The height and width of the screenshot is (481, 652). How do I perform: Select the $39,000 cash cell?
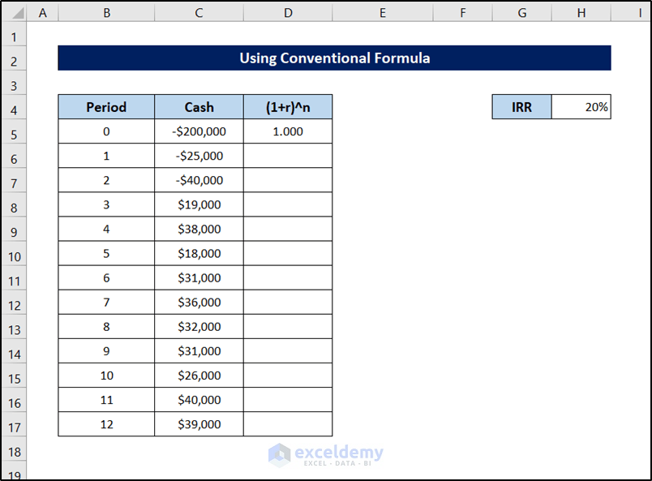(x=199, y=424)
